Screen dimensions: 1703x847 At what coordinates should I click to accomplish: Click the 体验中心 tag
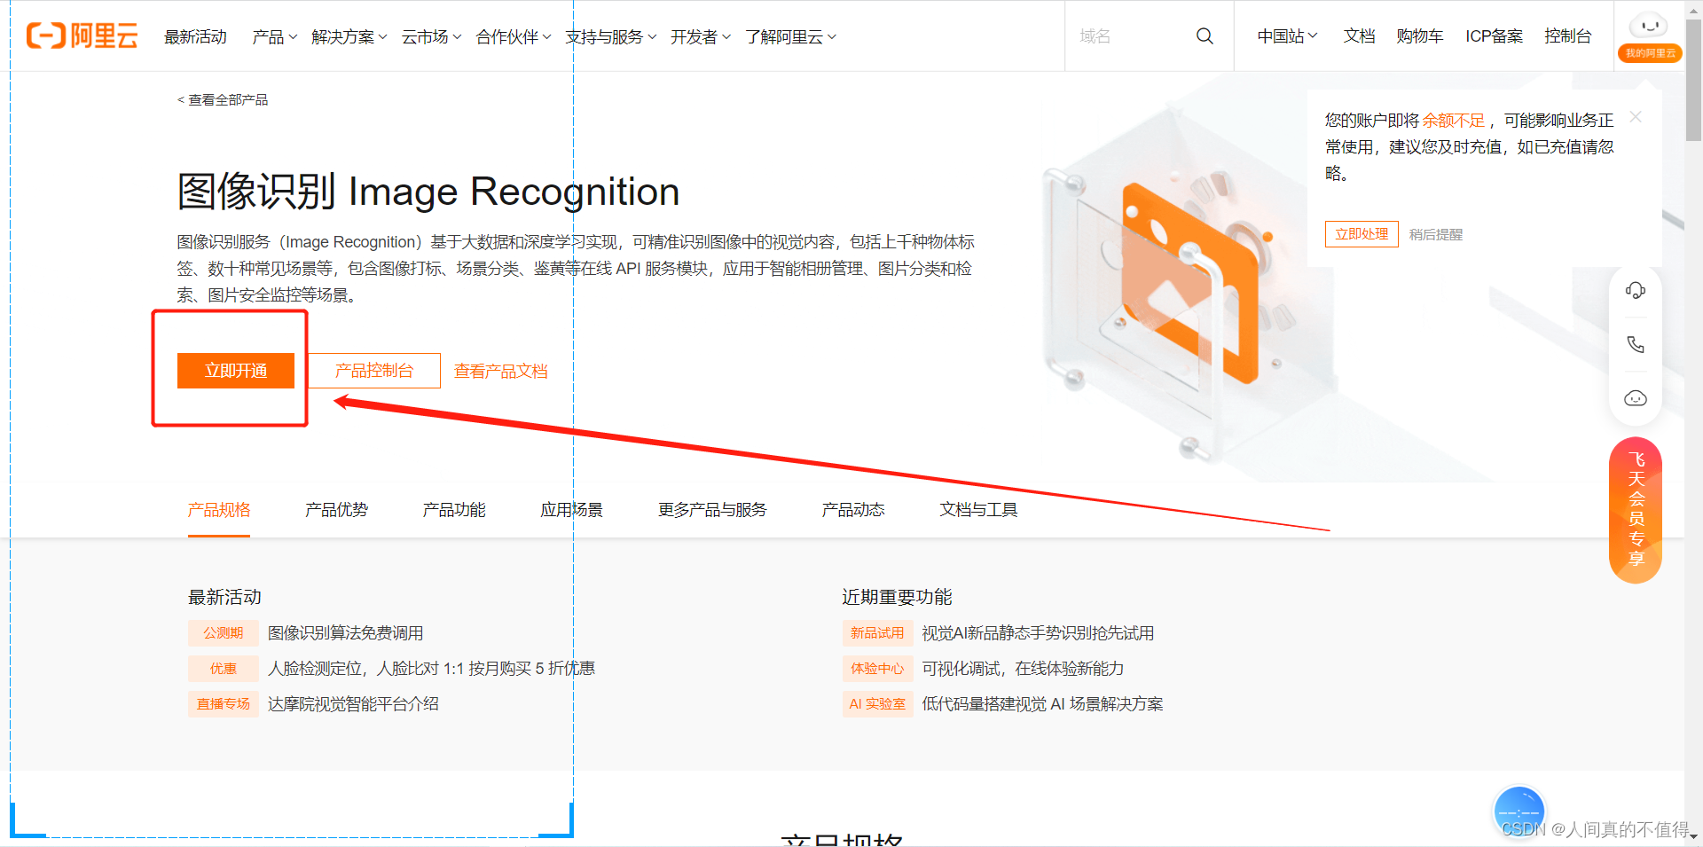(x=877, y=669)
